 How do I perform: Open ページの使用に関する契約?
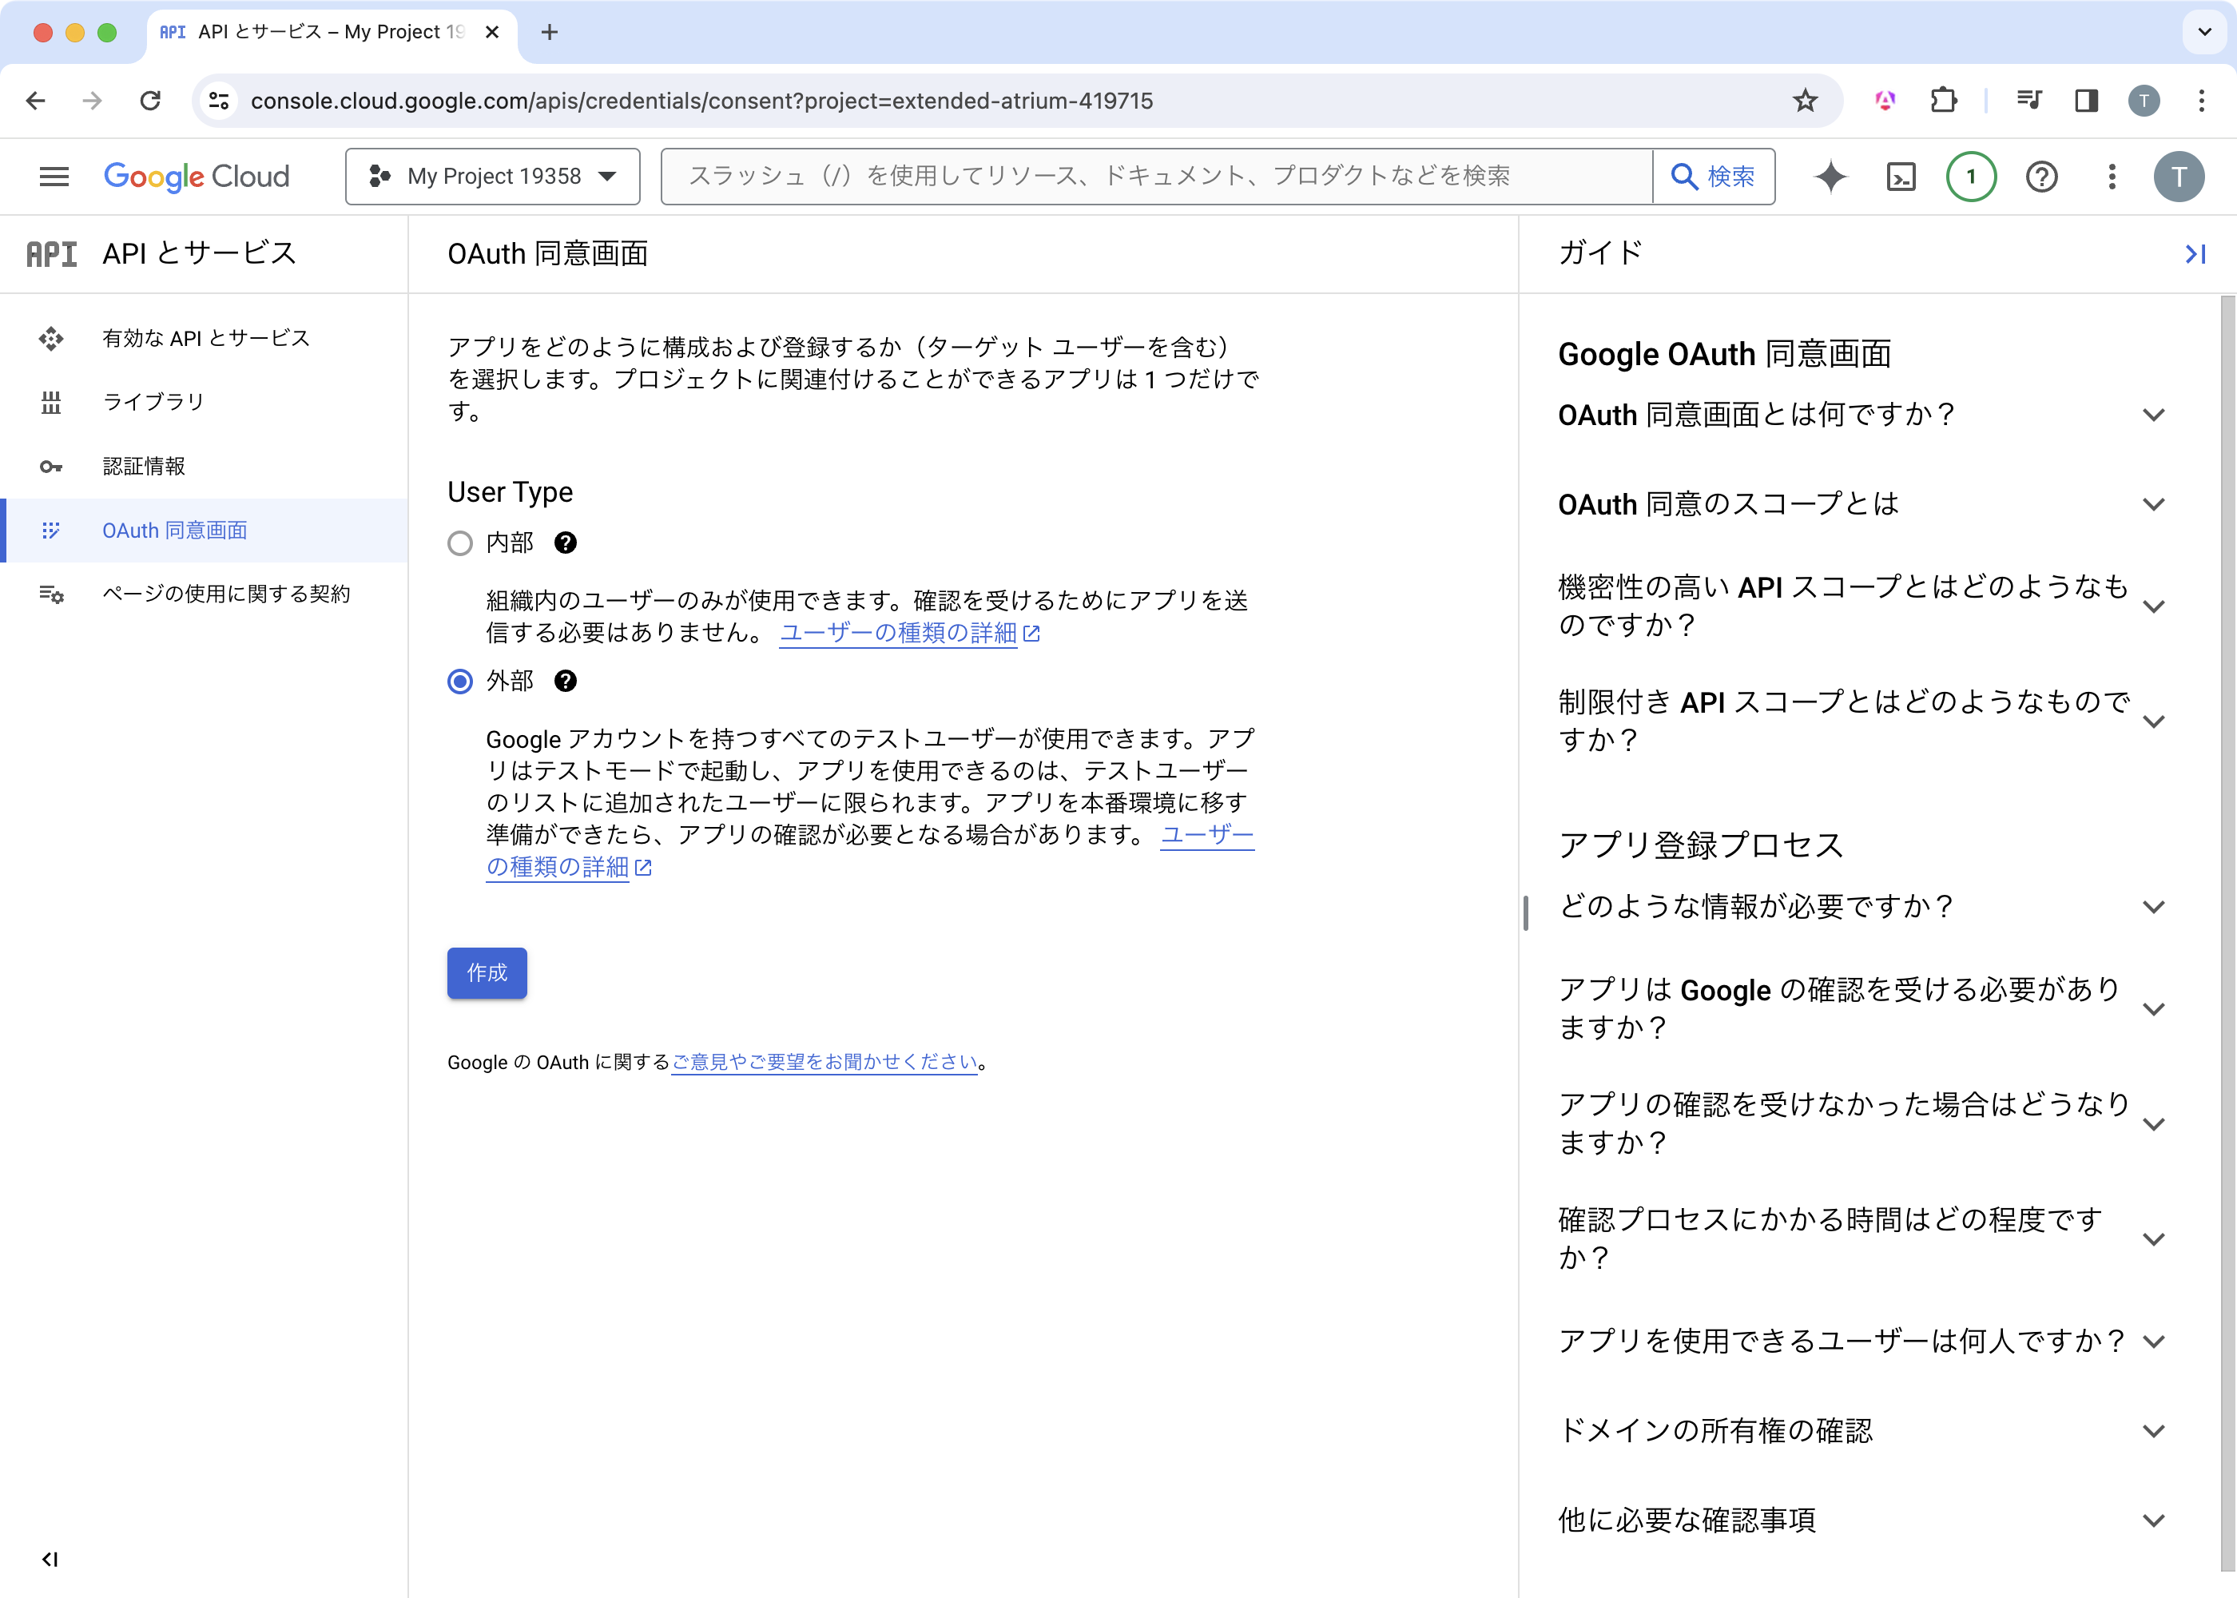pos(204,594)
